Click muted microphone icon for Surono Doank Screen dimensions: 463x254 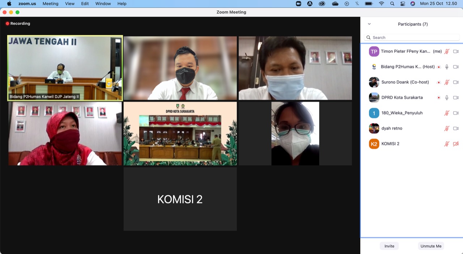click(x=447, y=82)
